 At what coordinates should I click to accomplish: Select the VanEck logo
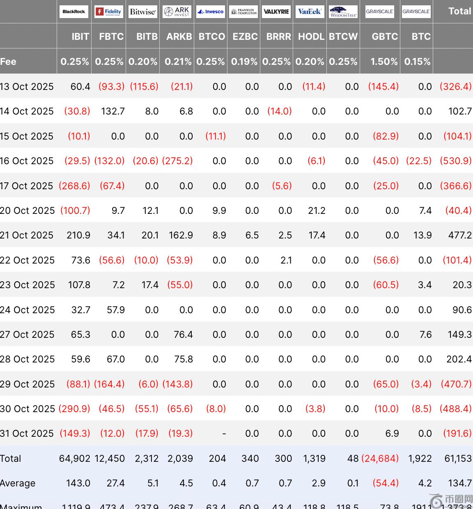(x=310, y=11)
